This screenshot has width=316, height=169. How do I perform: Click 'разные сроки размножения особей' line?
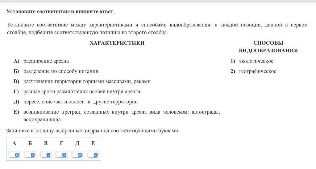click(81, 92)
